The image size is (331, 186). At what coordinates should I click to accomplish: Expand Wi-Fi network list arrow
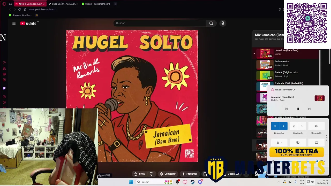pos(283,126)
